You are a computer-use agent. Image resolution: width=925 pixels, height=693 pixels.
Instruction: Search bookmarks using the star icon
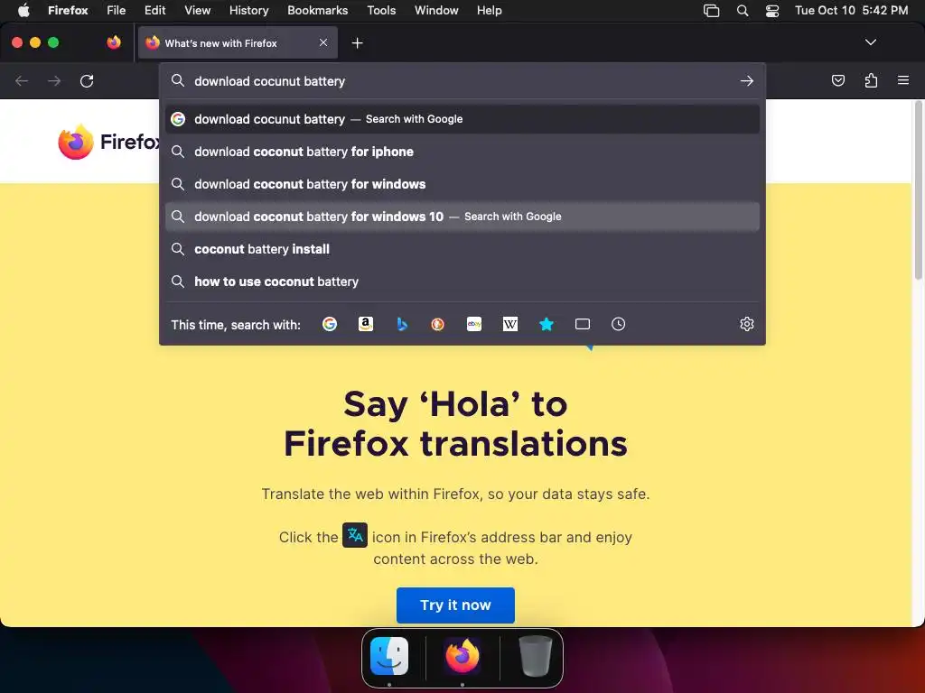coord(547,324)
